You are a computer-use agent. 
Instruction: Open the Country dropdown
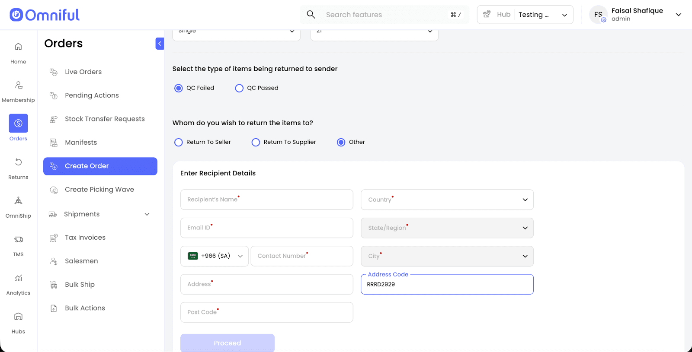pos(447,200)
